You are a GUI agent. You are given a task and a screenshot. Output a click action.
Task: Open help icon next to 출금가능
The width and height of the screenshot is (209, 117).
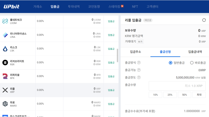point(139,70)
